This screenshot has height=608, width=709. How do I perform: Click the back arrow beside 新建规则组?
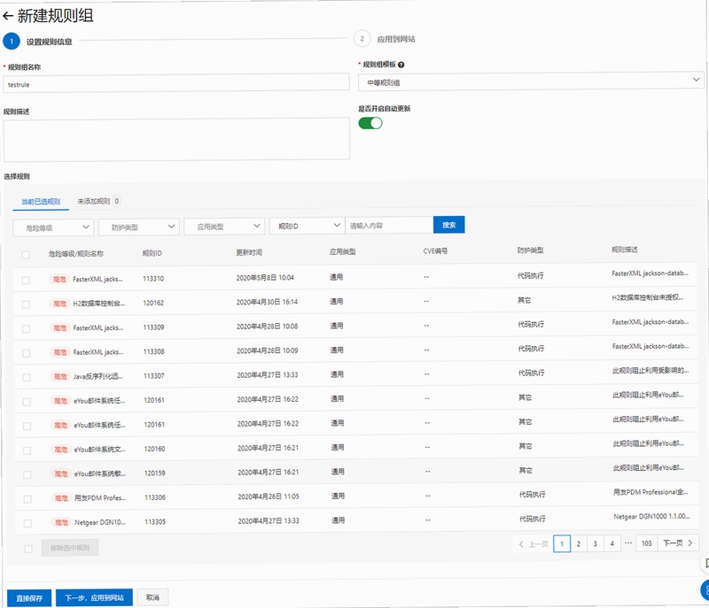coord(8,16)
